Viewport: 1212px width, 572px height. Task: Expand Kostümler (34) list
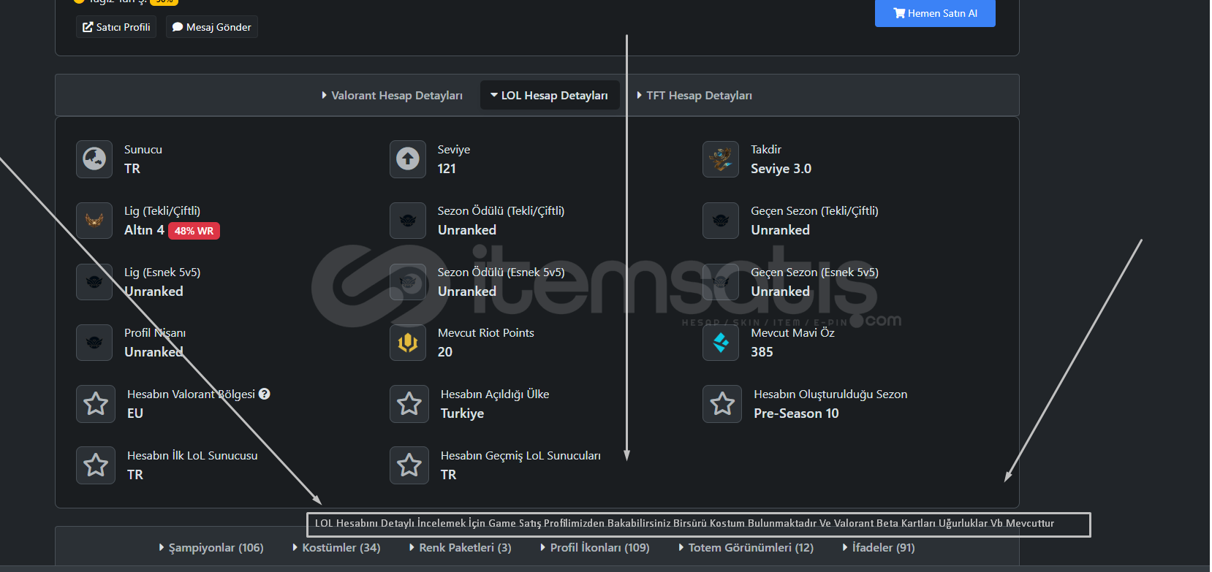(x=336, y=547)
